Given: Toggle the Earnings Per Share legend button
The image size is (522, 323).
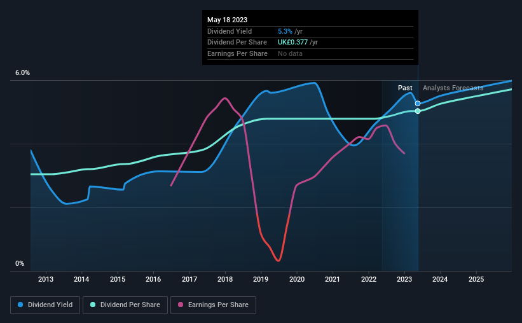Looking at the screenshot, I should coord(213,305).
